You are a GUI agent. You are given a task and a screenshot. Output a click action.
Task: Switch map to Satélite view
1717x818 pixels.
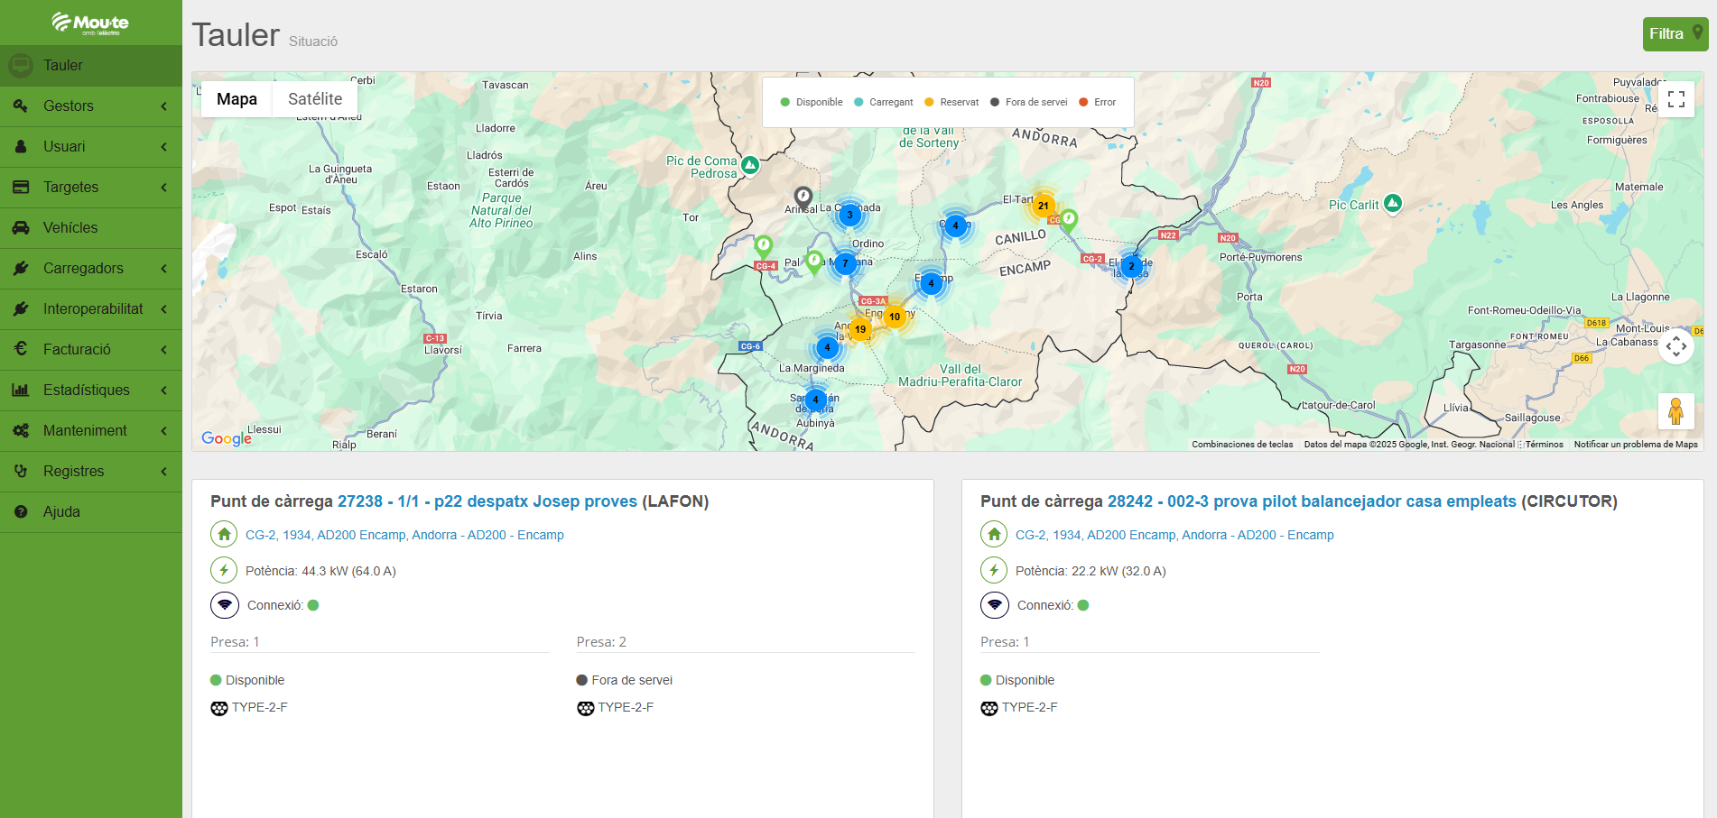point(315,99)
